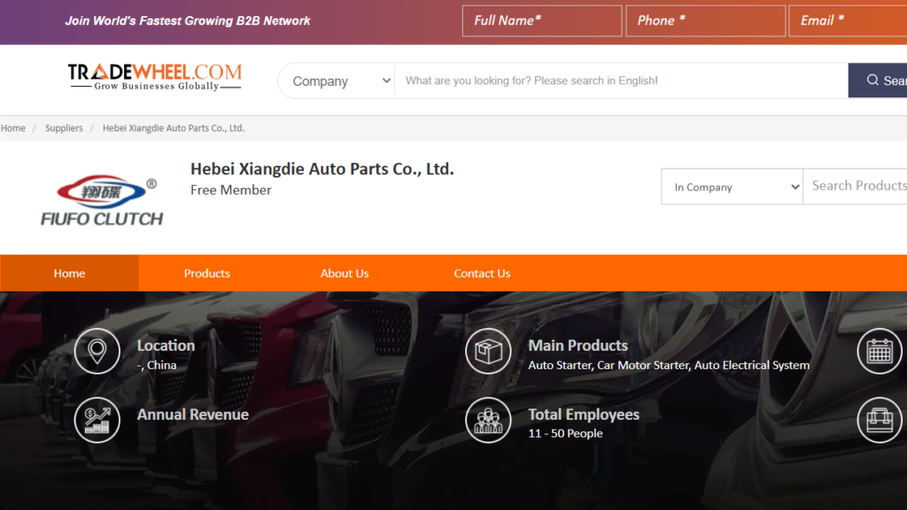
Task: Expand the In Company scope dropdown
Action: (x=732, y=187)
